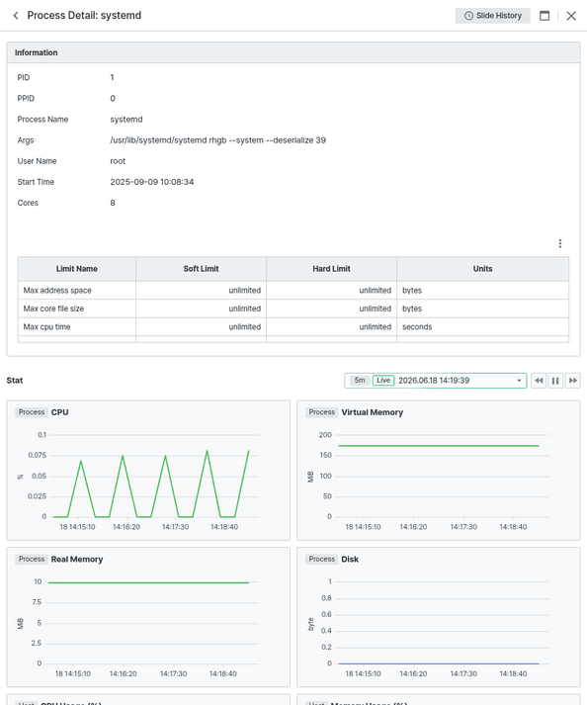Click the Information section header

(x=293, y=52)
